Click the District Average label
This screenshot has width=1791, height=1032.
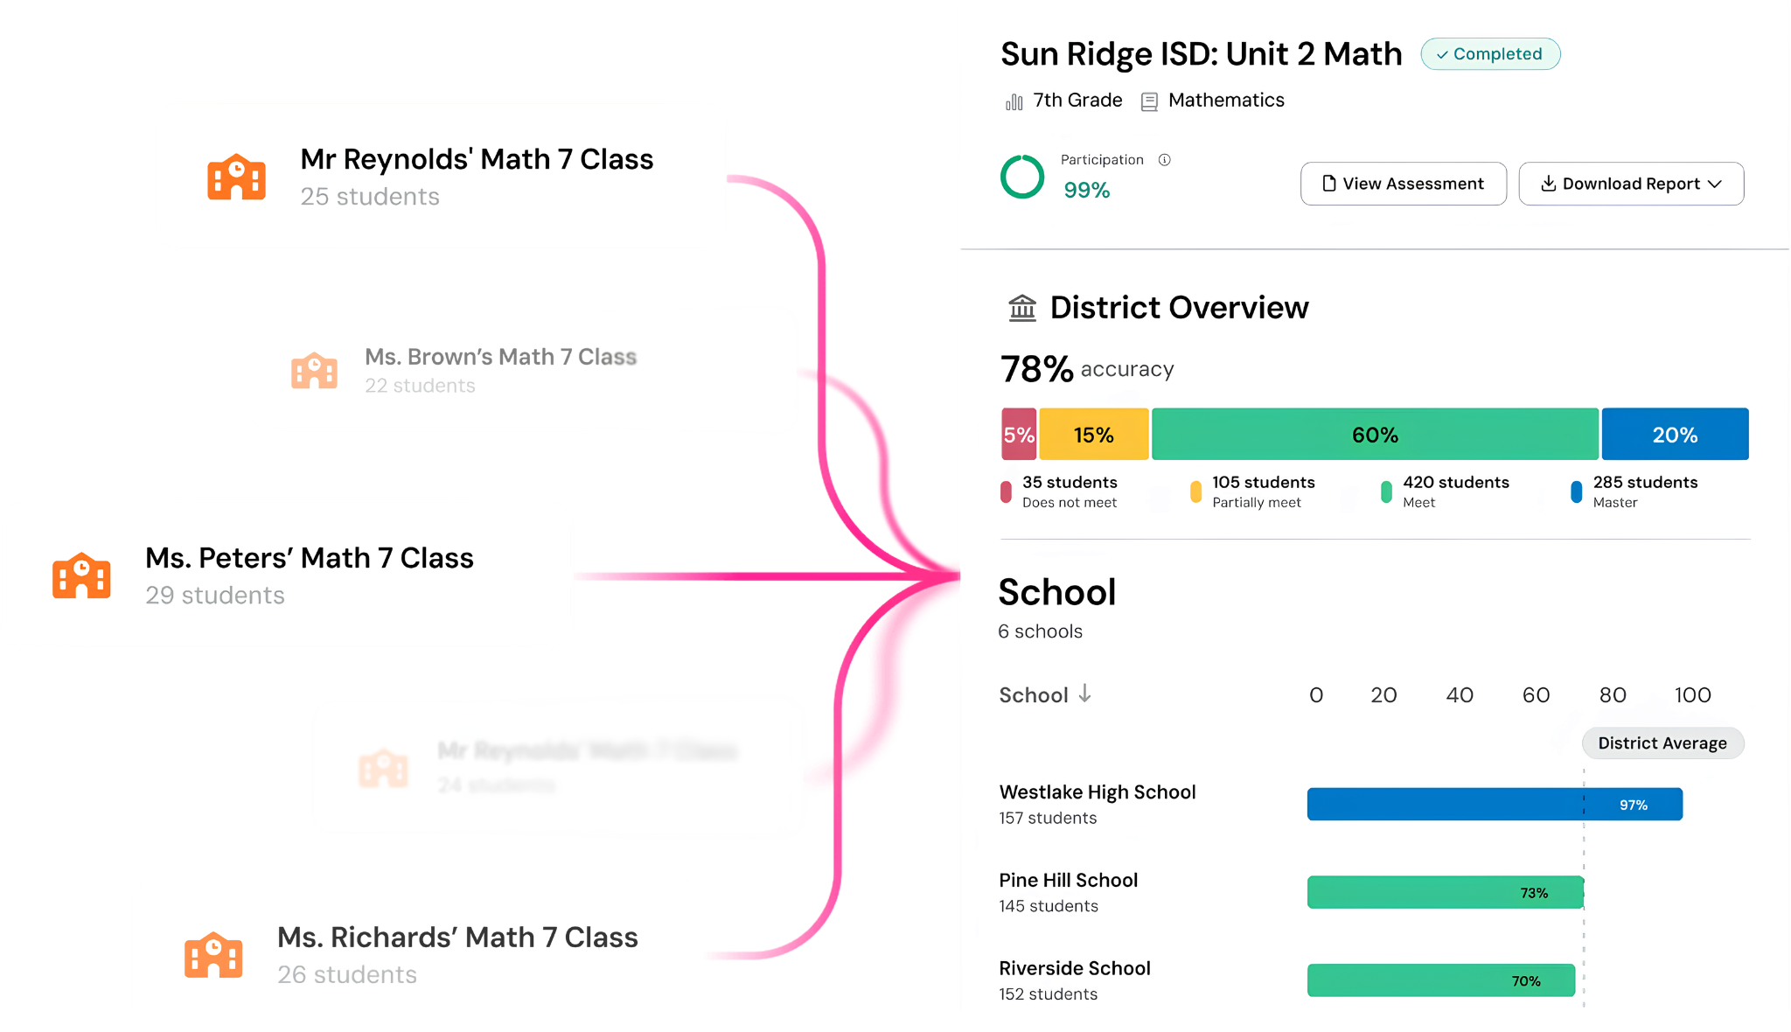pyautogui.click(x=1662, y=743)
